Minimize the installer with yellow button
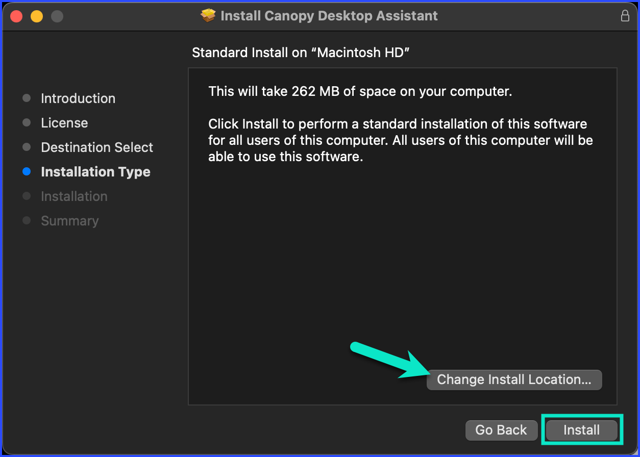 pos(37,16)
